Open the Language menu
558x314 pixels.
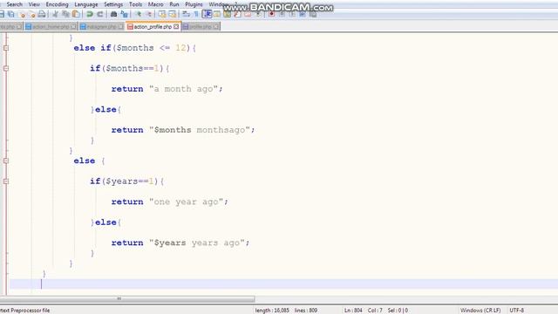(86, 4)
